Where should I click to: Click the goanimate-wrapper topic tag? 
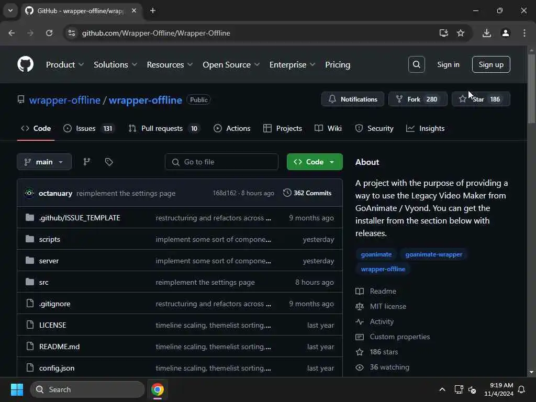click(x=433, y=254)
